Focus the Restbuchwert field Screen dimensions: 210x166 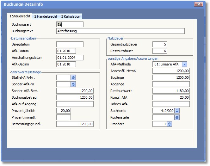pyautogui.click(x=171, y=91)
